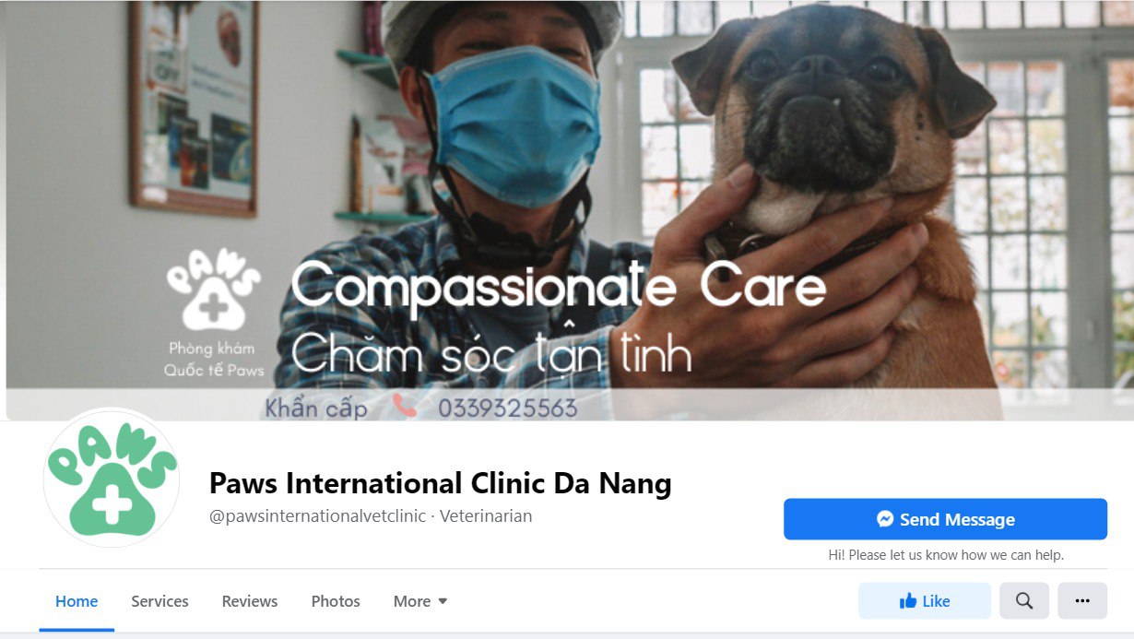
Task: Expand the More dropdown arrow
Action: [443, 601]
